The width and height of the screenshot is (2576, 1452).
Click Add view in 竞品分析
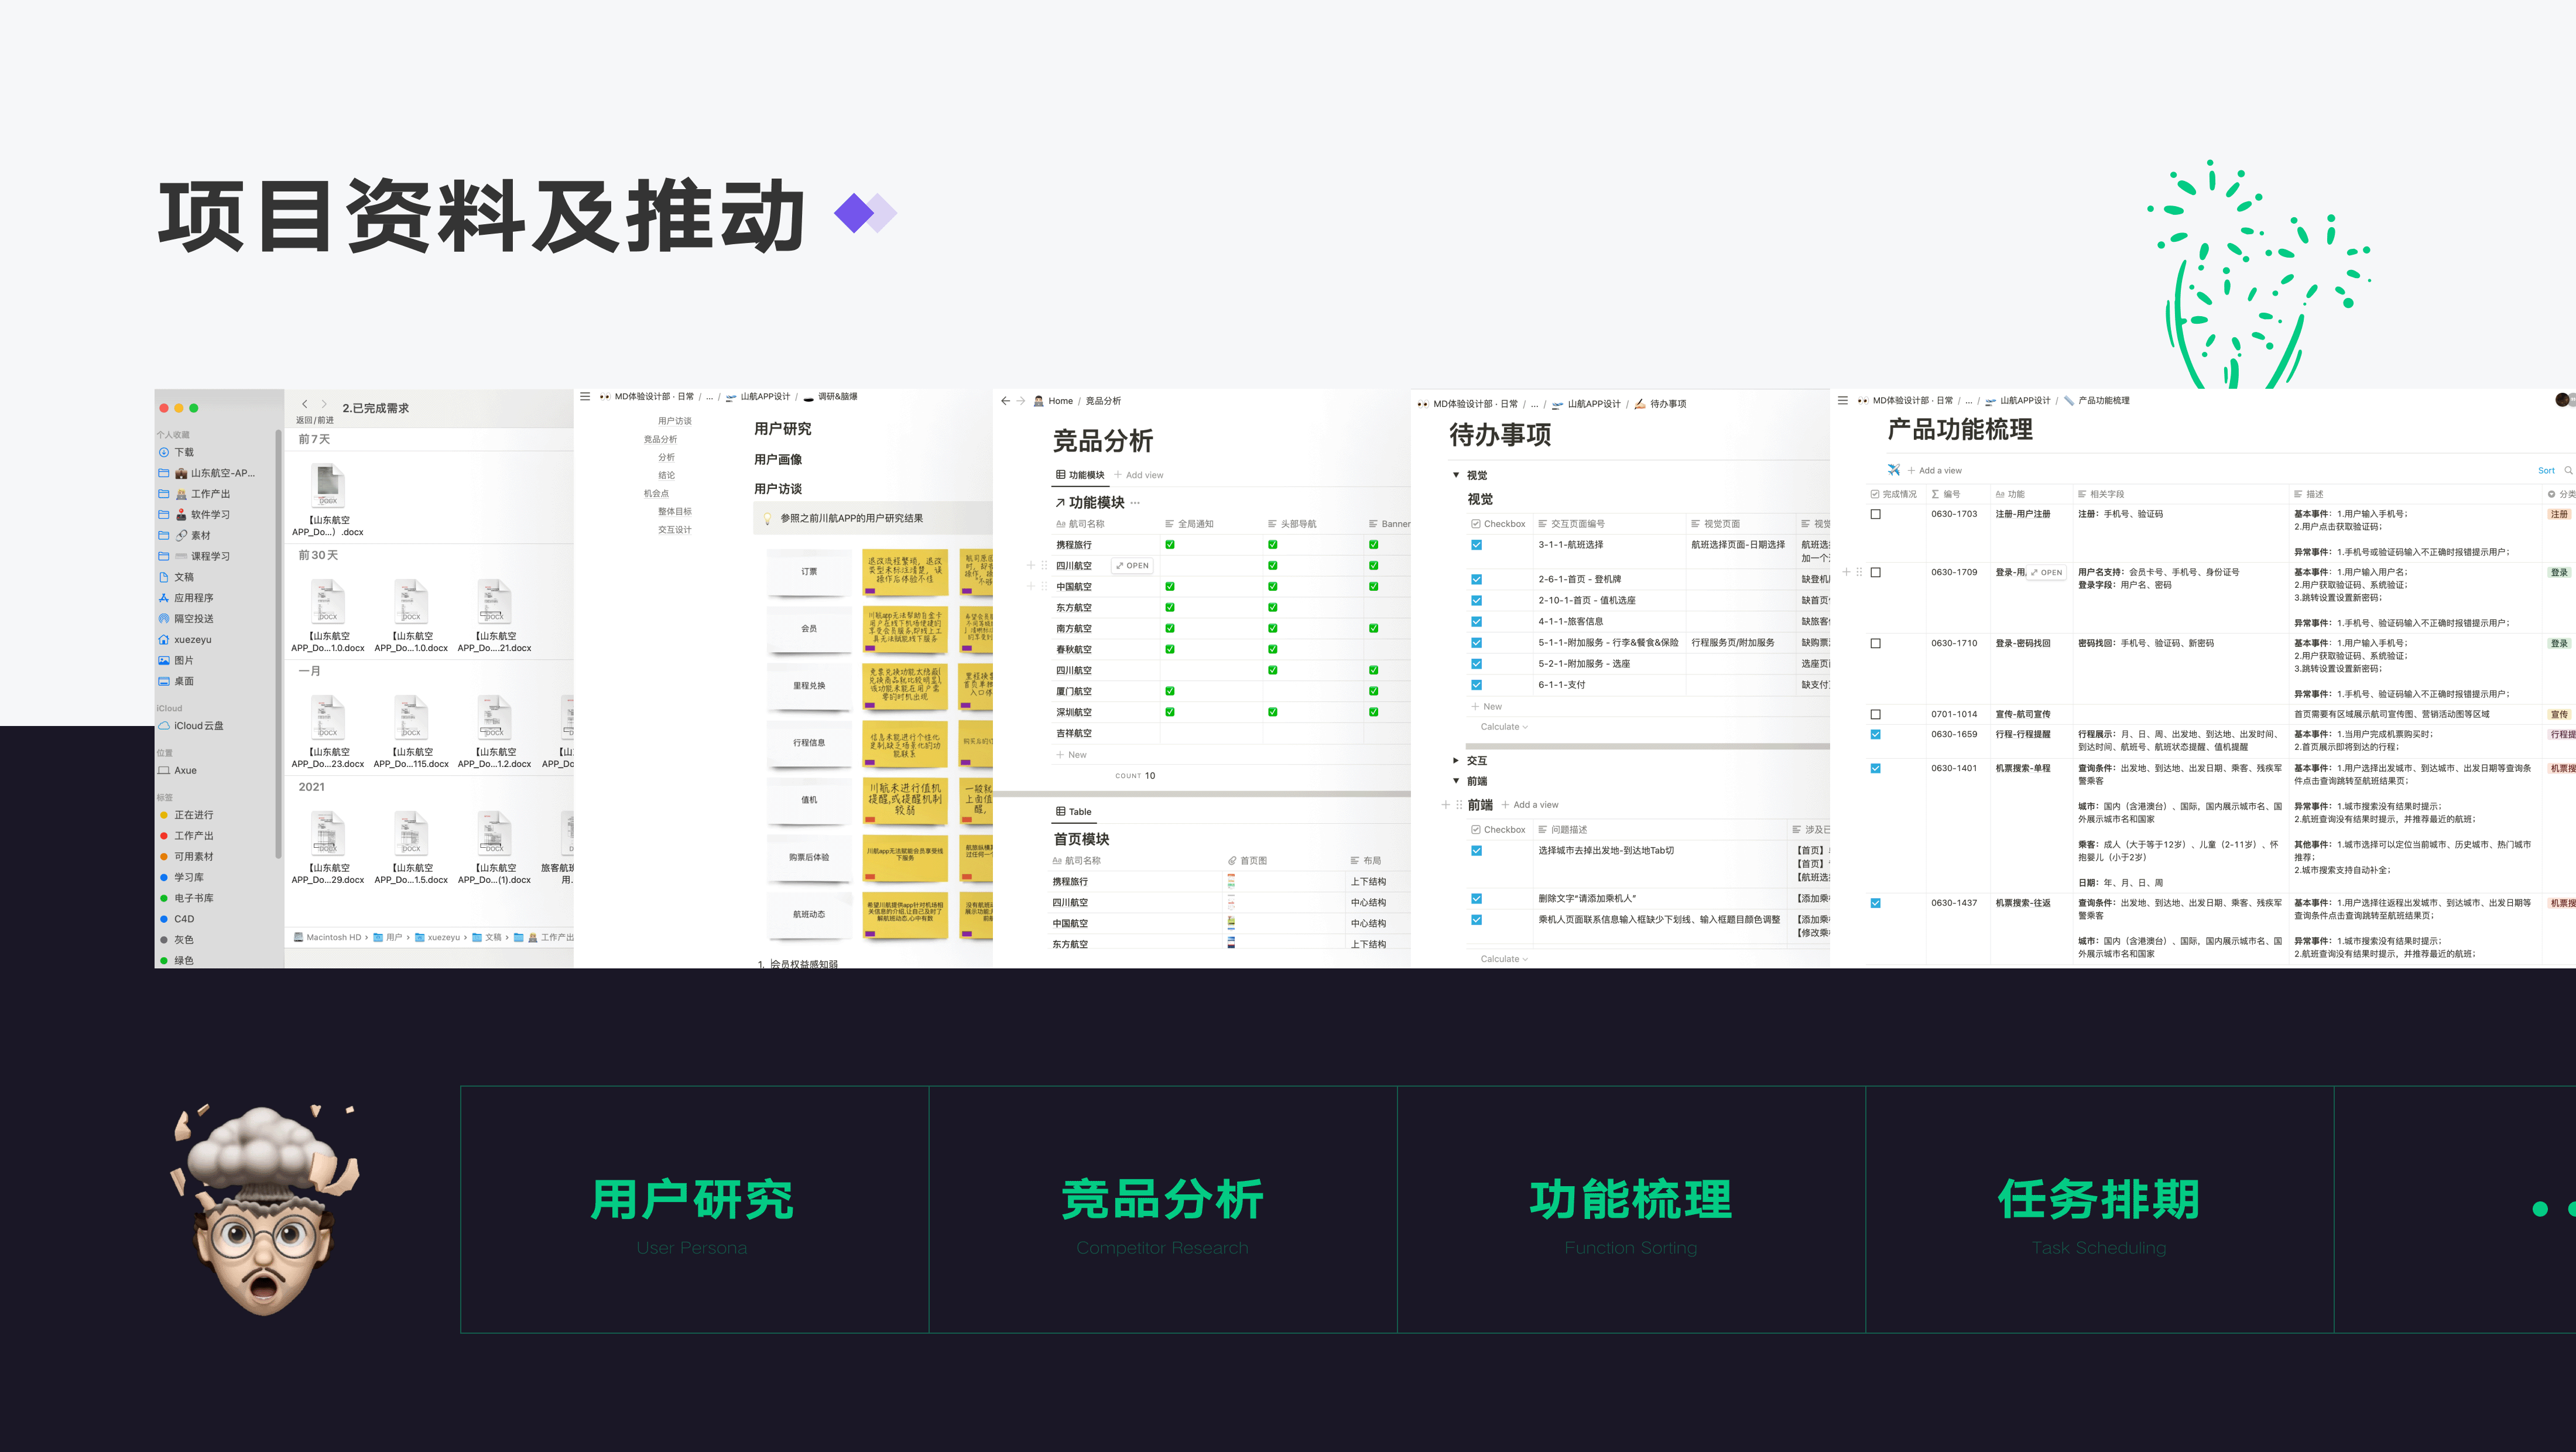tap(1139, 475)
